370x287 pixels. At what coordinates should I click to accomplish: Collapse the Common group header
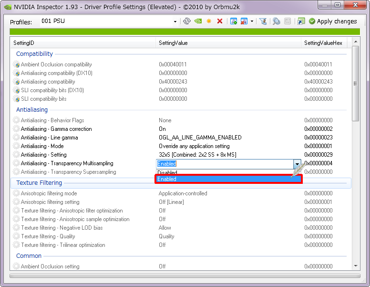point(29,256)
